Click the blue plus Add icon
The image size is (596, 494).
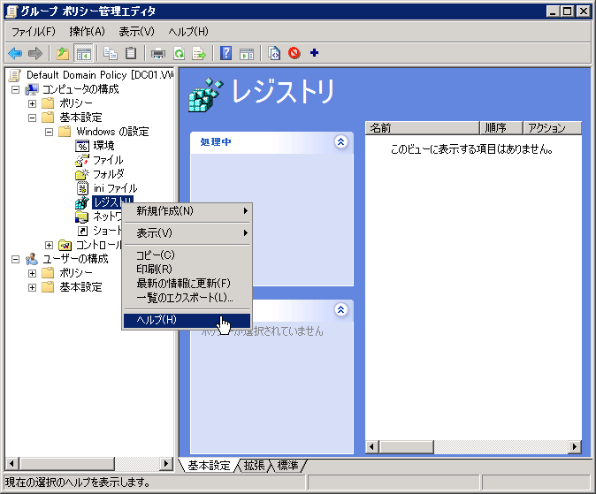314,53
